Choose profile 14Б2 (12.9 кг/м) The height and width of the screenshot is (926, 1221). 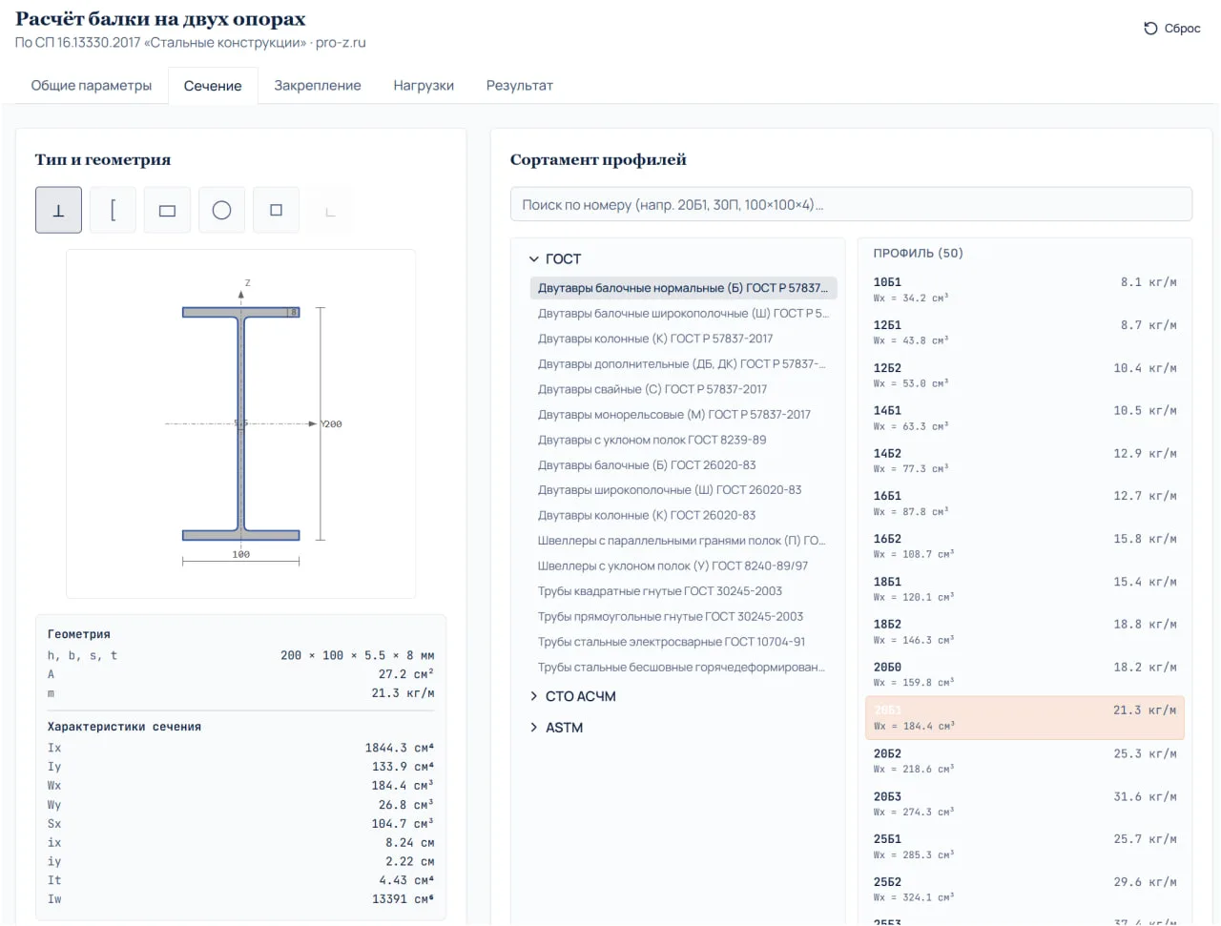(1024, 461)
